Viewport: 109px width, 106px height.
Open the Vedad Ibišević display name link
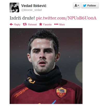pyautogui.click(x=34, y=6)
